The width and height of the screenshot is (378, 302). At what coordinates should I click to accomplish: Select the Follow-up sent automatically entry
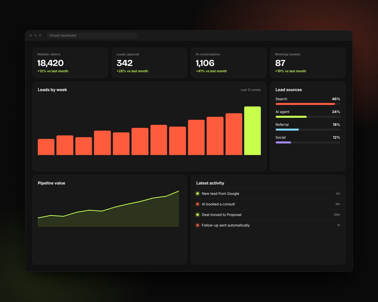pyautogui.click(x=268, y=225)
